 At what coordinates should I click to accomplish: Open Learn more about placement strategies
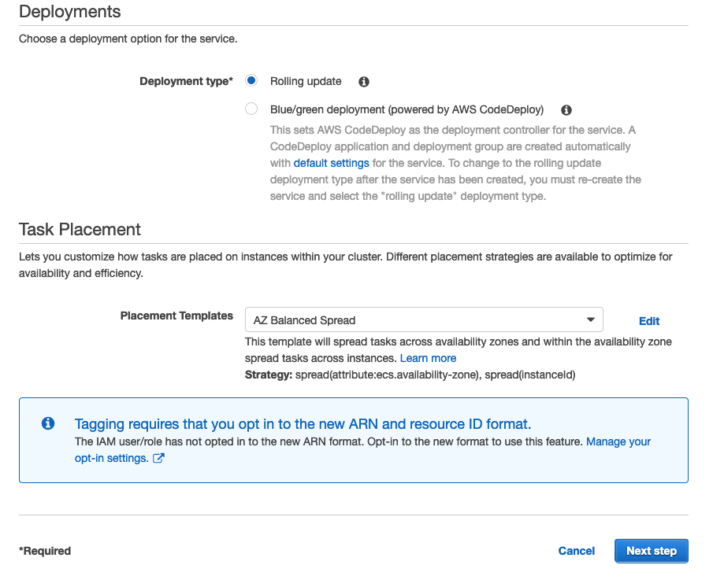[x=428, y=358]
